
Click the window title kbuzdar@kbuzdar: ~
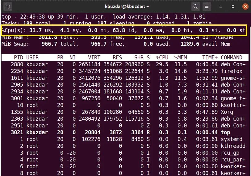(x=127, y=6)
